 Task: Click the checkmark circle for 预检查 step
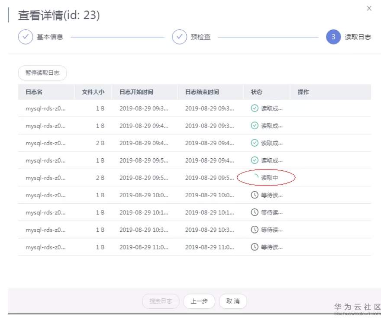180,37
